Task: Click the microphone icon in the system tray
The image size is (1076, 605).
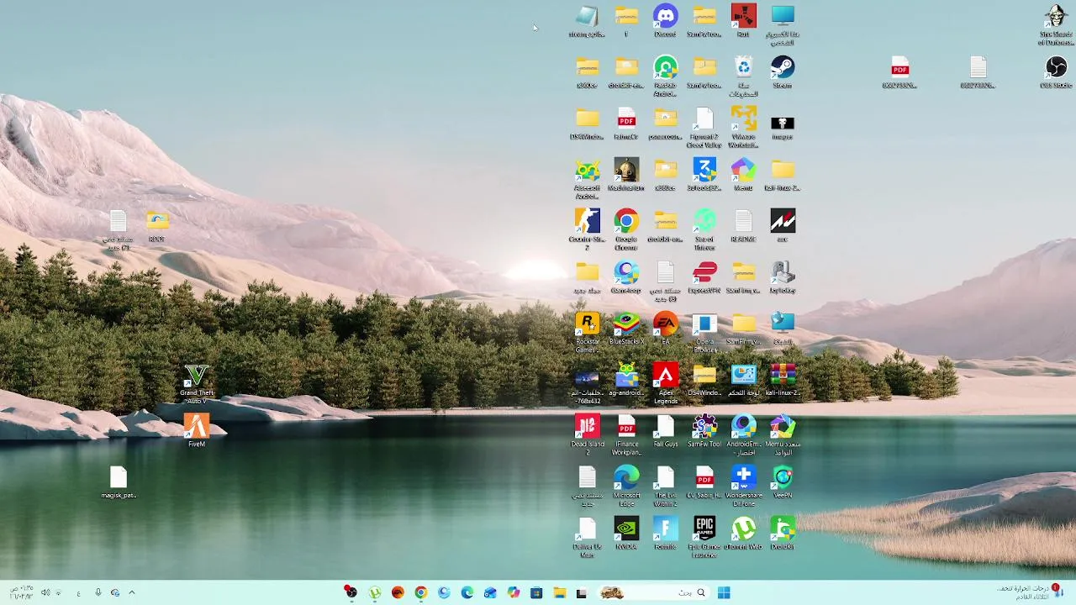Action: pos(98,592)
